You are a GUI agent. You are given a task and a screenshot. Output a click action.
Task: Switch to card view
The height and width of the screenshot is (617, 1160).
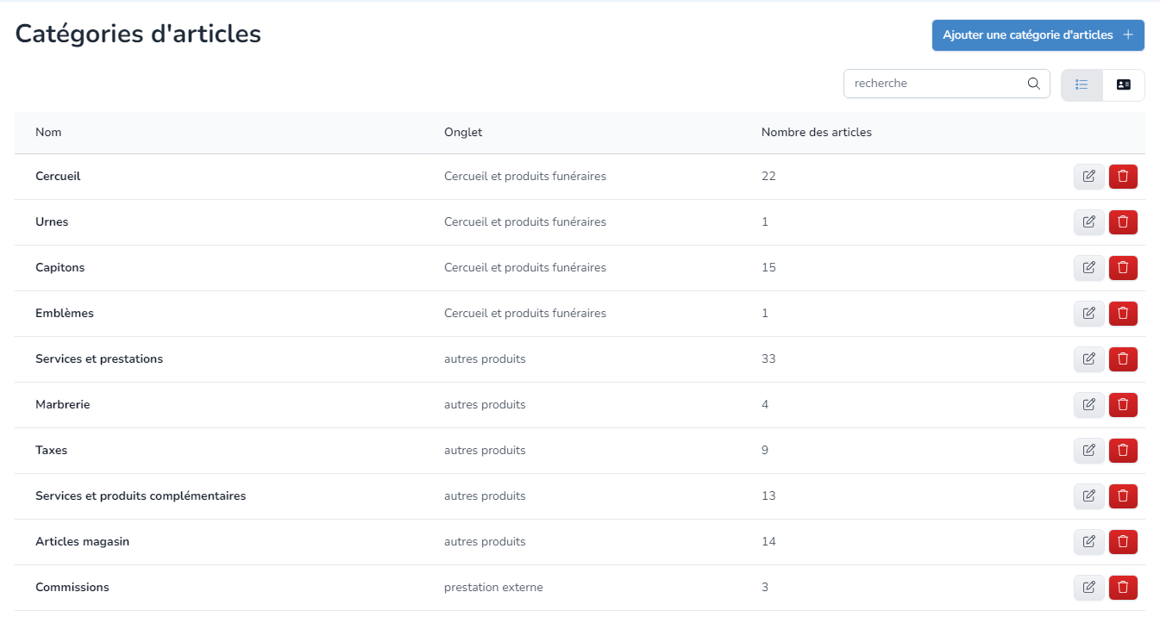[1123, 84]
